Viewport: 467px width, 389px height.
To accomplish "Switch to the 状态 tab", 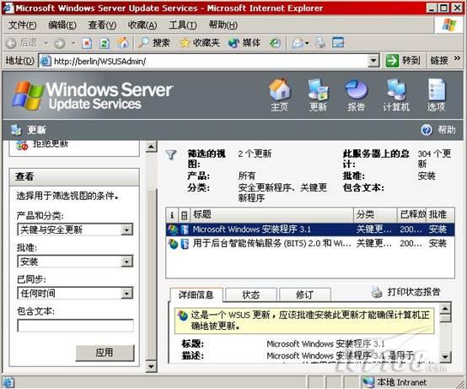I will (251, 294).
